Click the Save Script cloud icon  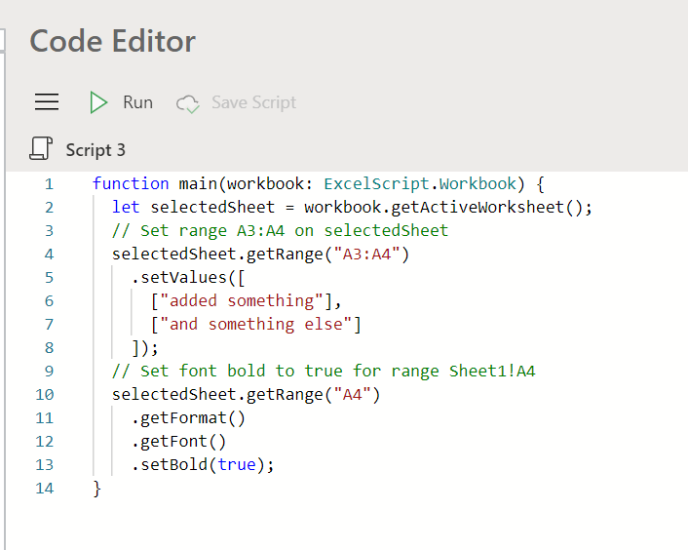[x=188, y=104]
